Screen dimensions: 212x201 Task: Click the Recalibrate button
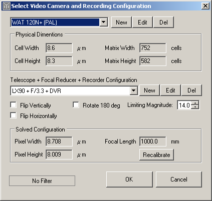coord(156,155)
